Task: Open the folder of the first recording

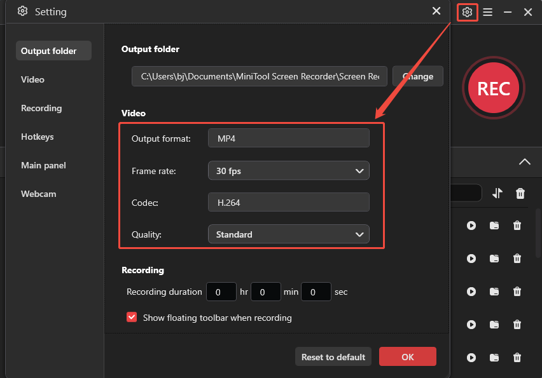Action: pyautogui.click(x=494, y=226)
